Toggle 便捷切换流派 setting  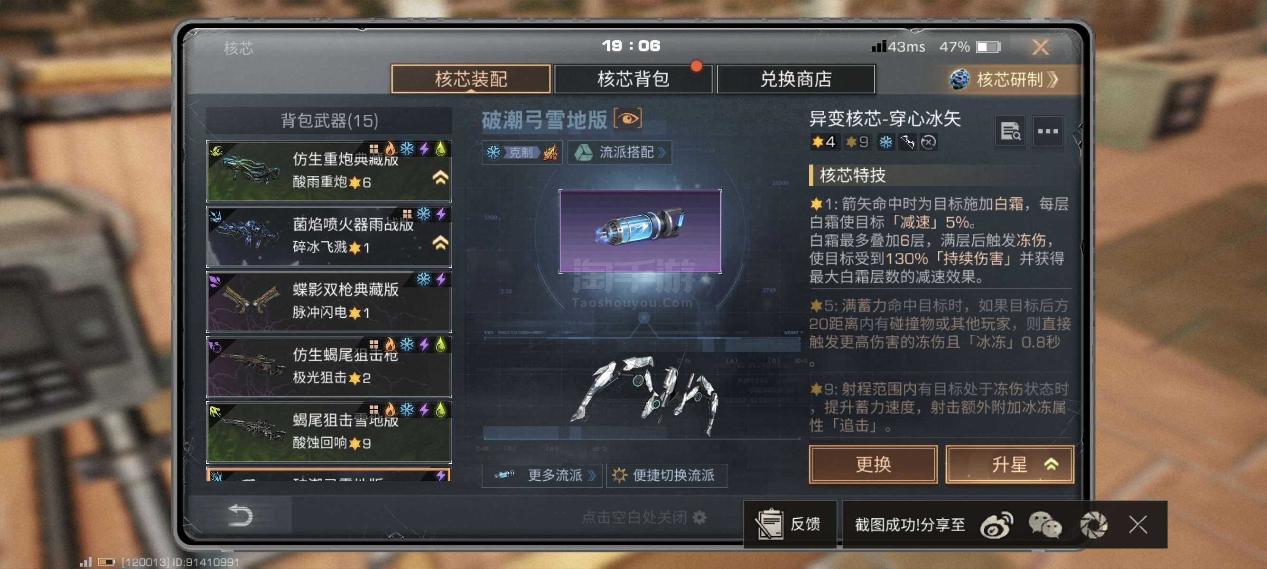(x=666, y=475)
